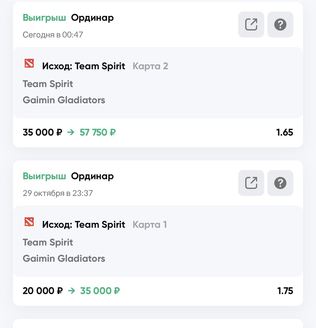Click the 1.75 odds value
The image size is (316, 328).
click(x=285, y=291)
